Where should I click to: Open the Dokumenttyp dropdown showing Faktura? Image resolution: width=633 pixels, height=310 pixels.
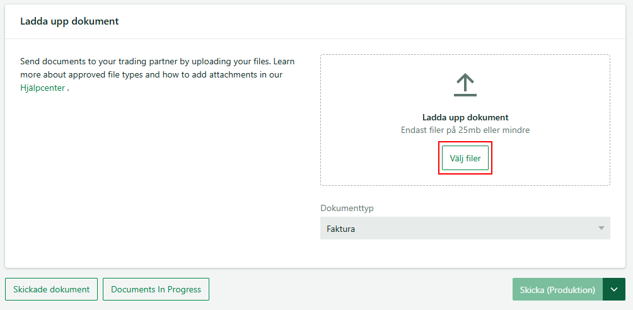click(x=465, y=229)
